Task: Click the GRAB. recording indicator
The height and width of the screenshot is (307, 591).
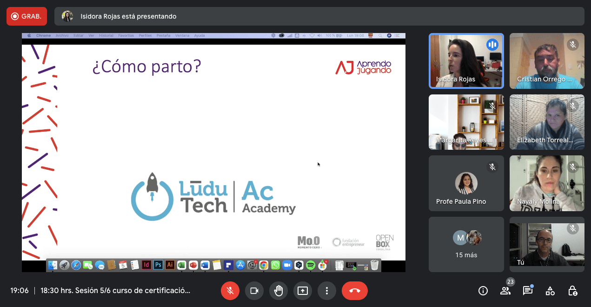Action: click(27, 16)
